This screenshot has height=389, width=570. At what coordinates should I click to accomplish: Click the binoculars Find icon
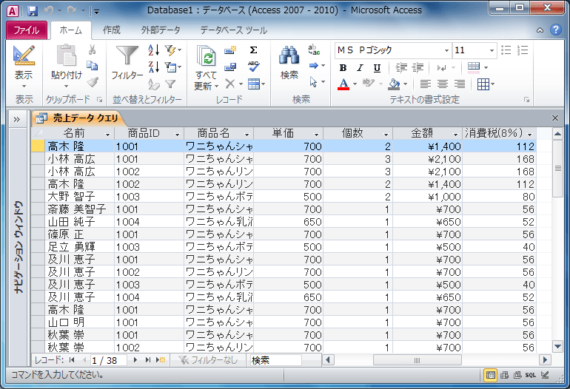tap(289, 56)
